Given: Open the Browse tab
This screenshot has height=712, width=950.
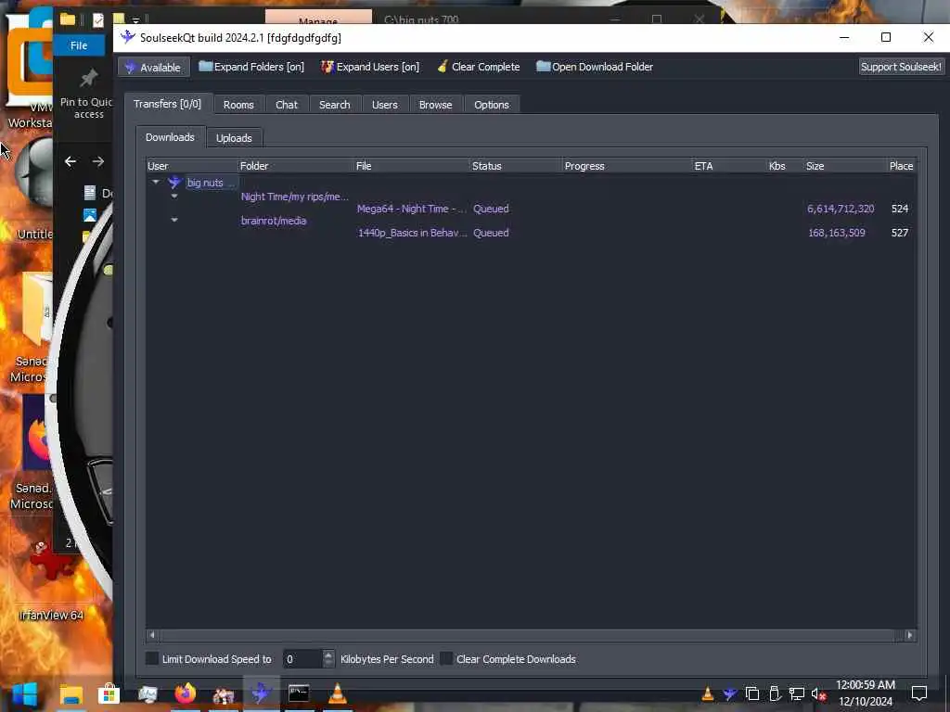Looking at the screenshot, I should [x=436, y=105].
